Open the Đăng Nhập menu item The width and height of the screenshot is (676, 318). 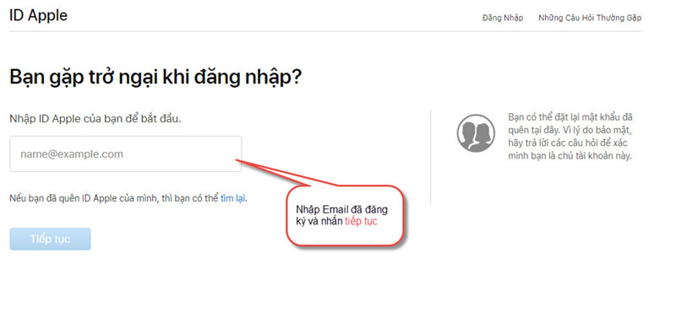pyautogui.click(x=503, y=18)
